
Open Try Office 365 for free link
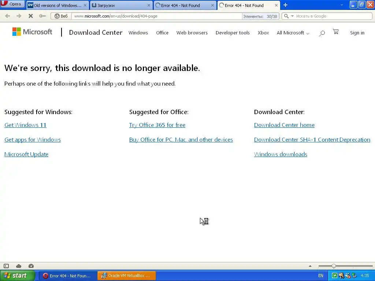157,125
